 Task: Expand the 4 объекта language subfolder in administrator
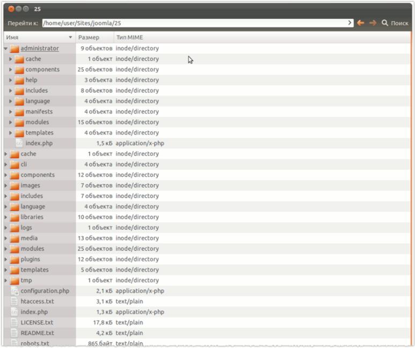(x=10, y=101)
